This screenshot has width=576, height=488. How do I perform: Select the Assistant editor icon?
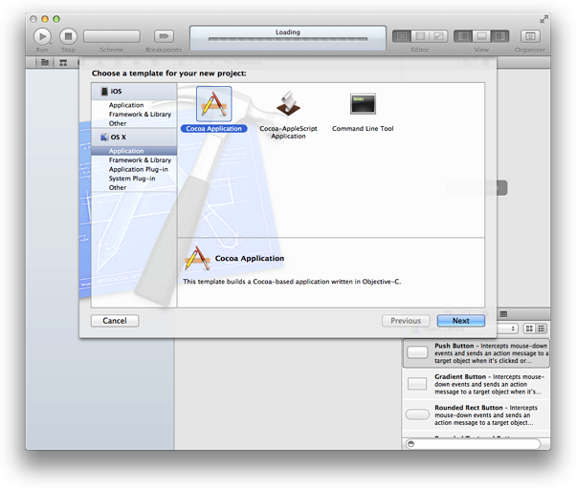(x=420, y=36)
